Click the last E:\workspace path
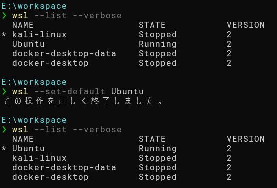The width and height of the screenshot is (277, 188). pos(34,120)
